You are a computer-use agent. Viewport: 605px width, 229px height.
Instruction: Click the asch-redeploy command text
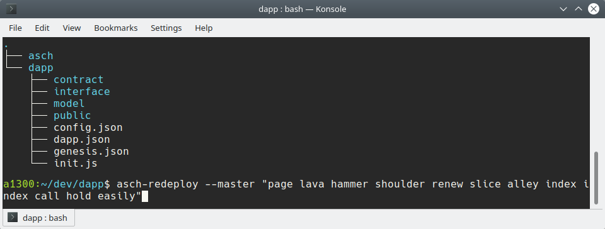click(x=158, y=184)
